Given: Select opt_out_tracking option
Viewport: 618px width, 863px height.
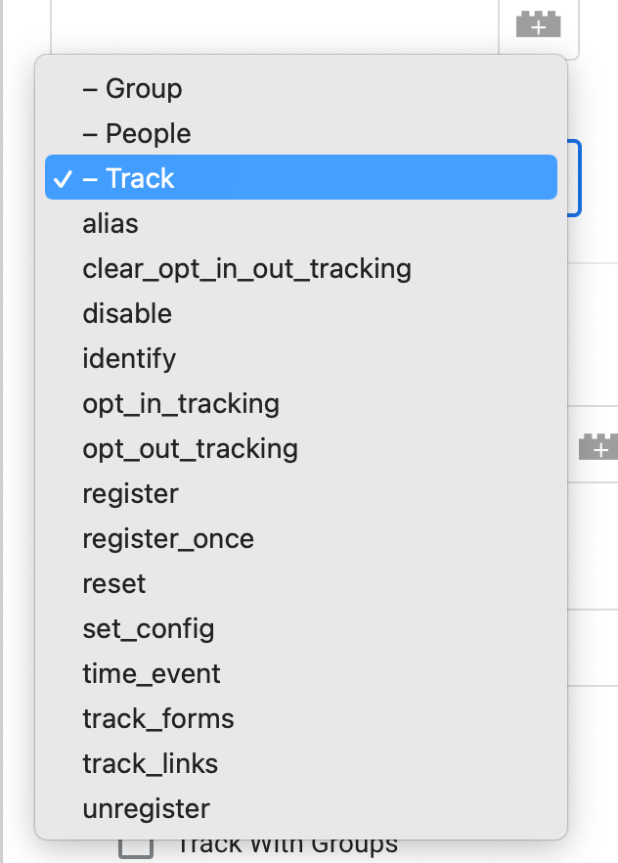Looking at the screenshot, I should (190, 449).
